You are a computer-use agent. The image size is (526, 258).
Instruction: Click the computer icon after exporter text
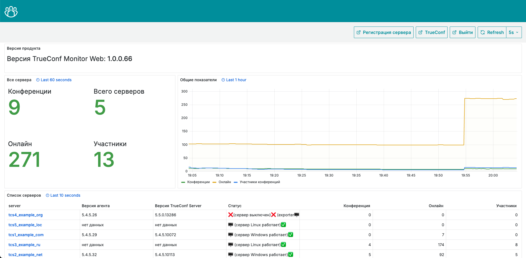coord(297,215)
